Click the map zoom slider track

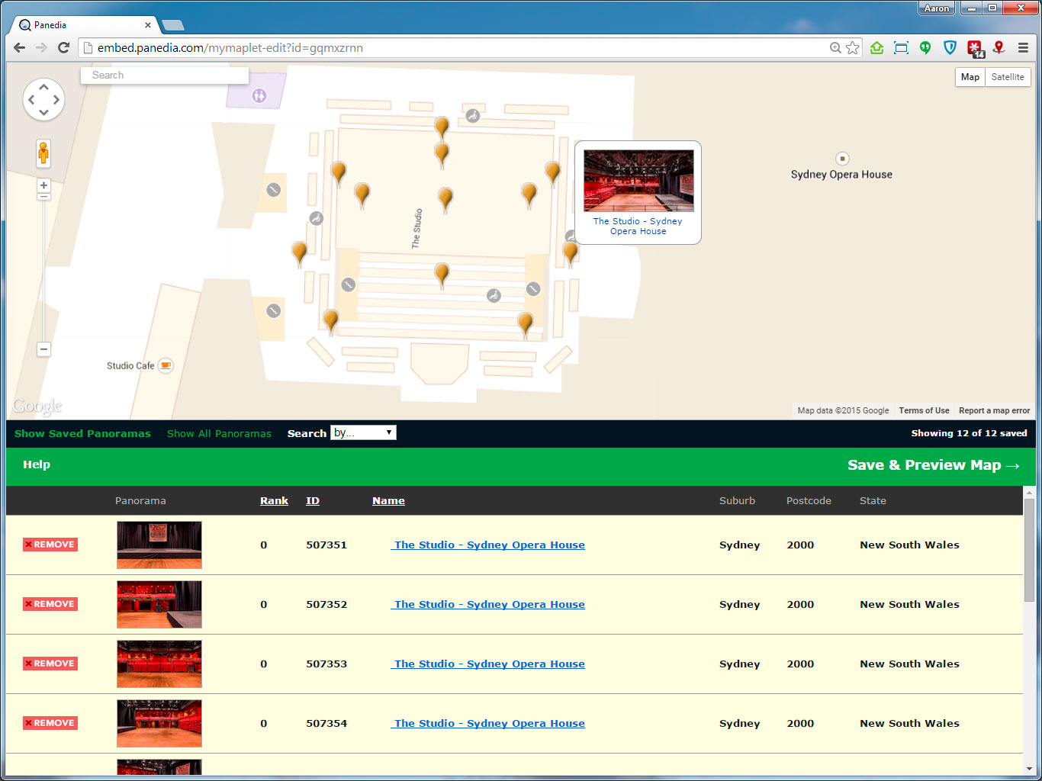tap(43, 271)
